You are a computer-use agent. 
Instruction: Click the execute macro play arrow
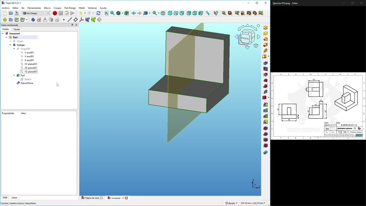pos(73,13)
